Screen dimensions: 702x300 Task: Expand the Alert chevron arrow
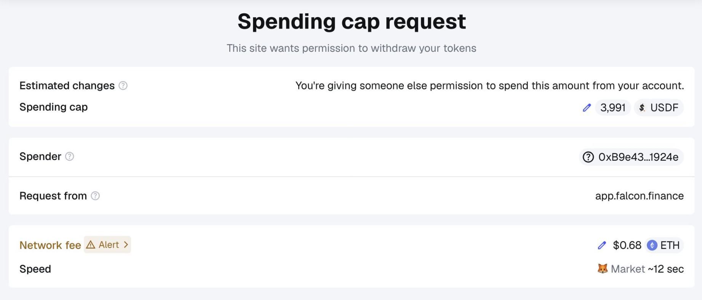click(x=126, y=245)
